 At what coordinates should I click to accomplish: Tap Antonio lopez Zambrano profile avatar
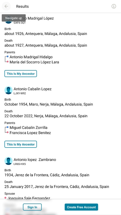pos(8,161)
